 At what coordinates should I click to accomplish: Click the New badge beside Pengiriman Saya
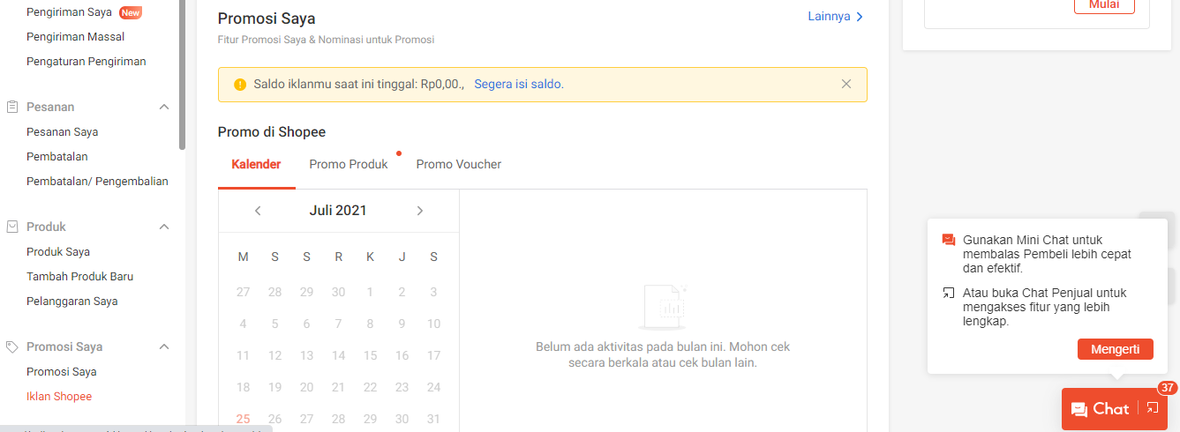(x=131, y=12)
